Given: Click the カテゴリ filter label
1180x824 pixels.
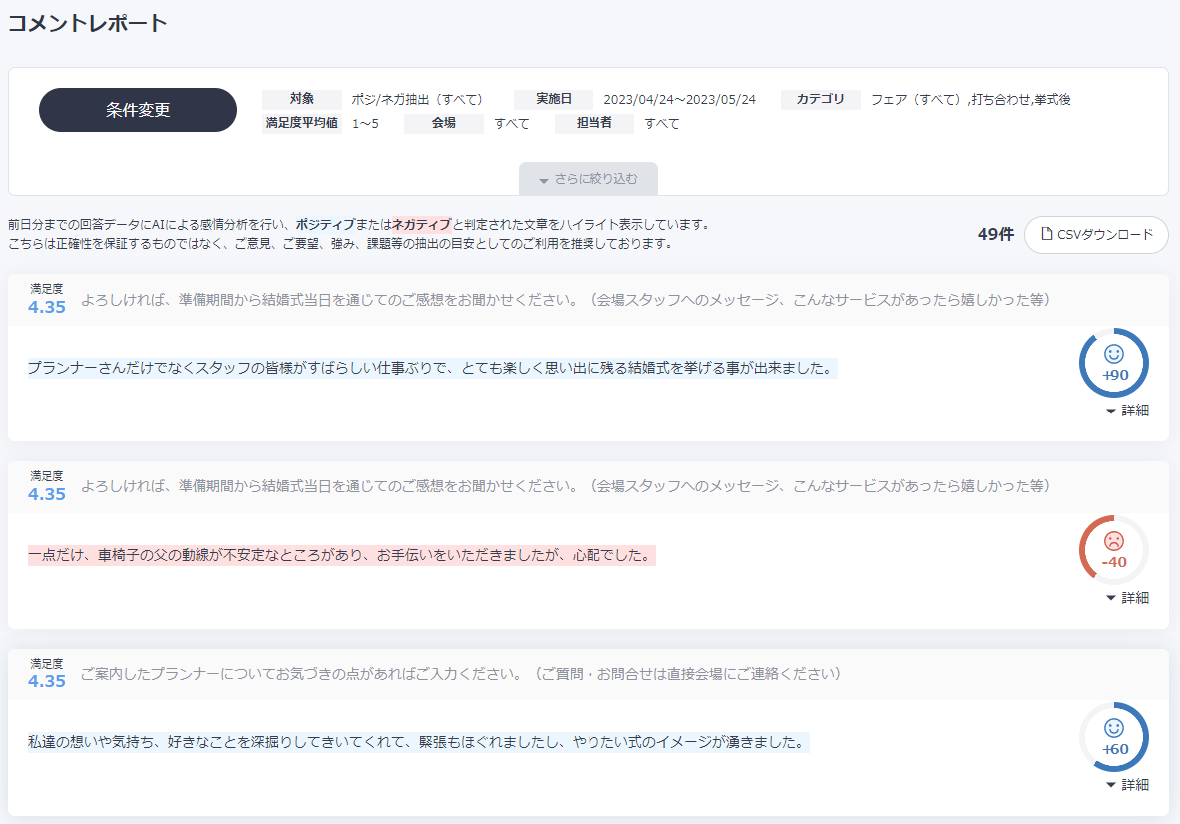Looking at the screenshot, I should coord(820,99).
